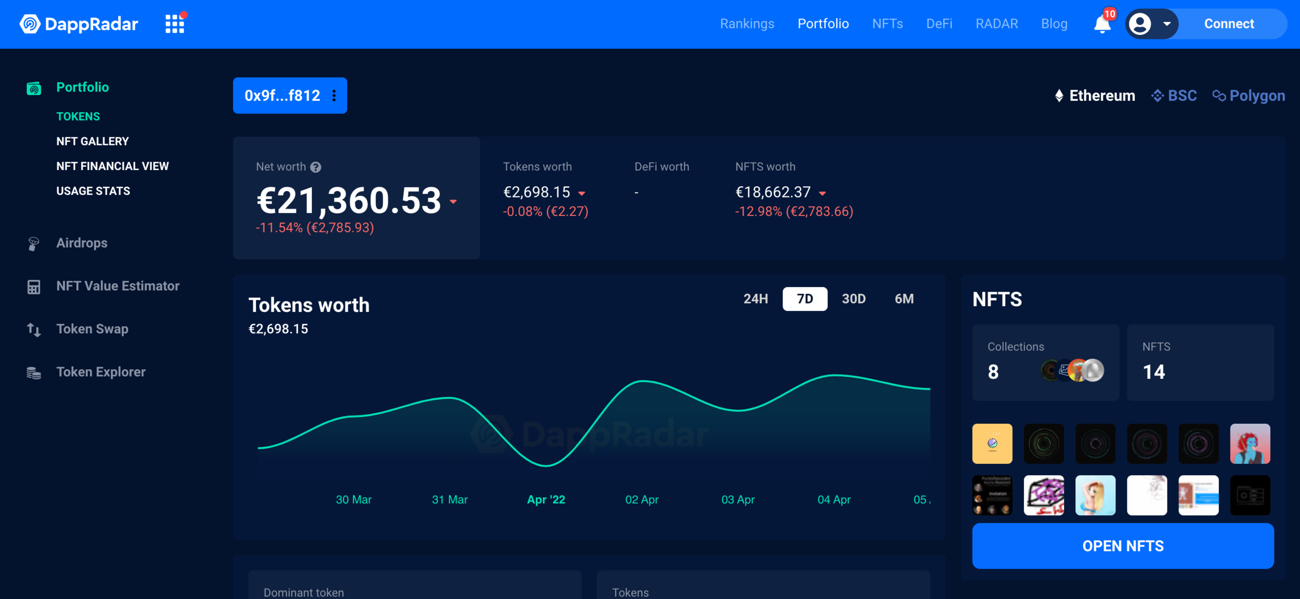1300x599 pixels.
Task: Open the yellow NFT thumbnail
Action: pos(992,444)
